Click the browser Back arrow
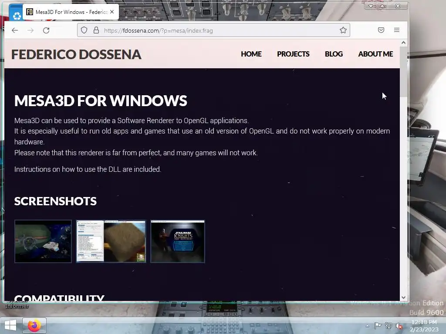 15,30
